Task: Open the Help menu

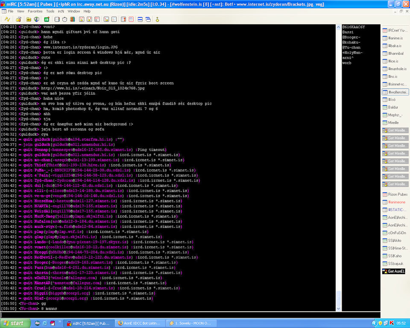Action: coord(87,11)
